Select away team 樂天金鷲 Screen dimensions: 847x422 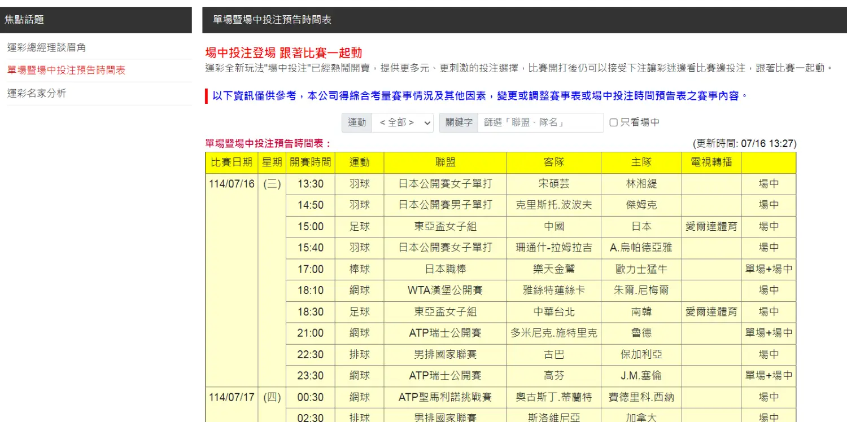(x=554, y=269)
